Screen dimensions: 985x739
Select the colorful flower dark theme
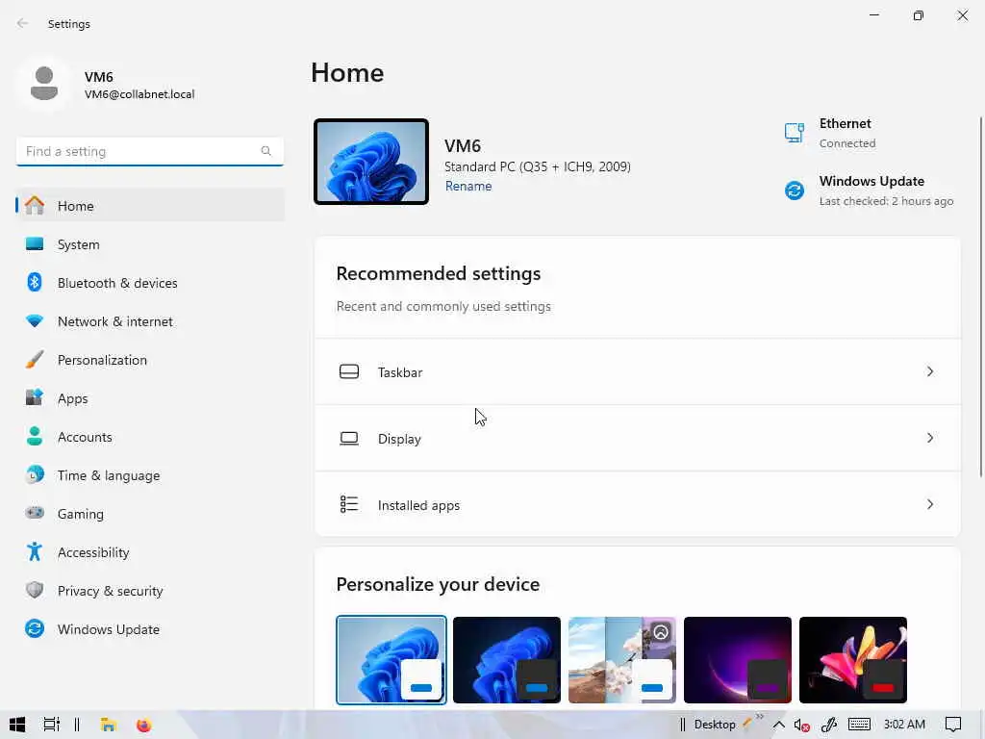pos(853,660)
